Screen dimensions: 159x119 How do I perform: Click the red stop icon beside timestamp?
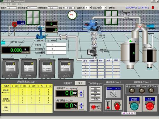(x=153, y=8)
